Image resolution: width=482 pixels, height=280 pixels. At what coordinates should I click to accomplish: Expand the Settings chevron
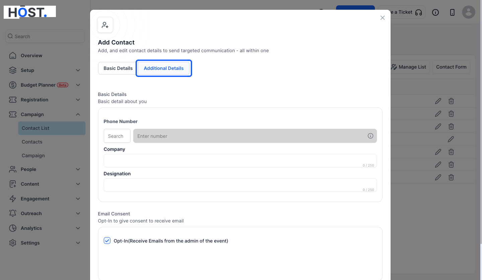point(78,243)
